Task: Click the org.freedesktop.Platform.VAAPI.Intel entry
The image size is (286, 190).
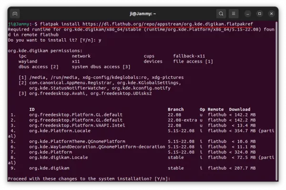Action: click(x=77, y=126)
